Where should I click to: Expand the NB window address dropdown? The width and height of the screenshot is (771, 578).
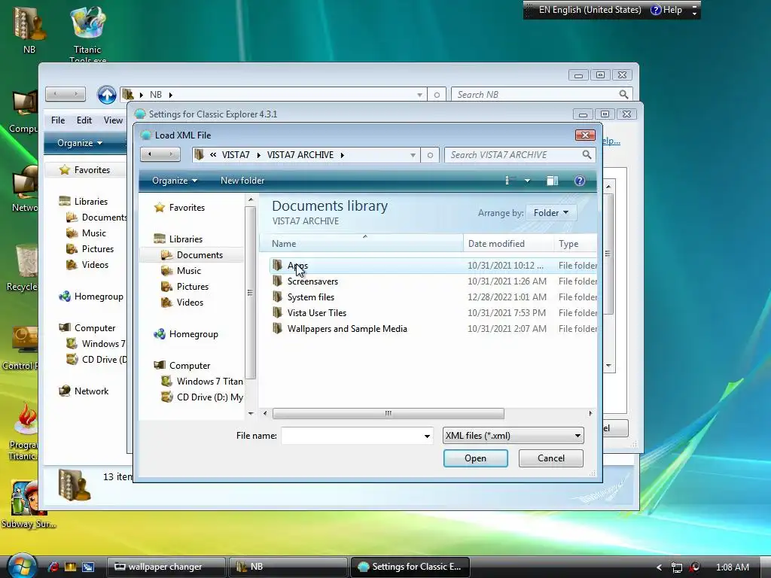419,95
